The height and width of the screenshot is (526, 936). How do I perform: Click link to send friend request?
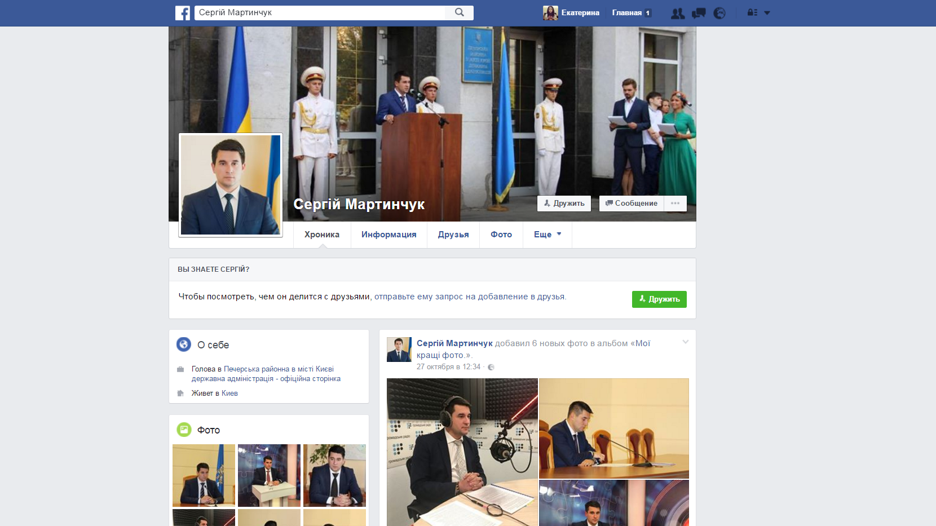(469, 297)
